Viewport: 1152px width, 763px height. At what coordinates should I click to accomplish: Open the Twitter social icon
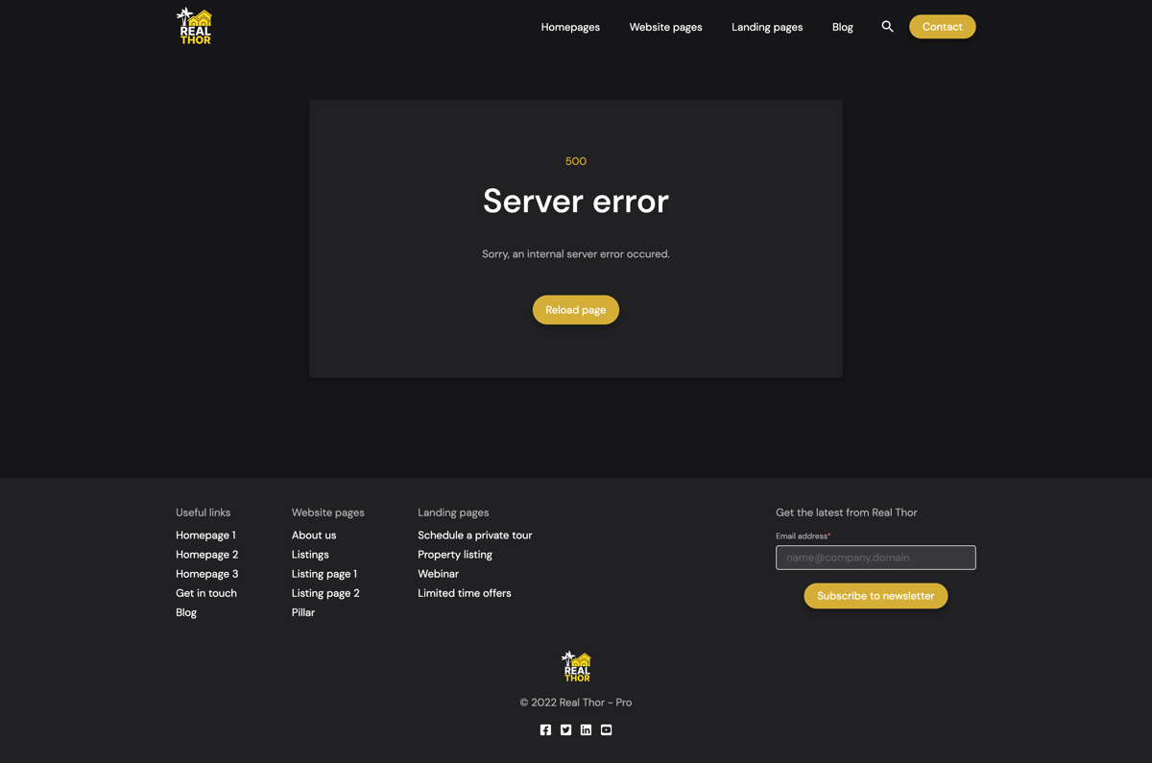565,730
